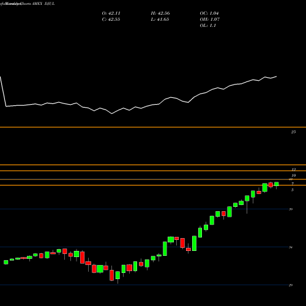Click the 25 level axis label
This screenshot has width=306, height=306.
(x=293, y=132)
